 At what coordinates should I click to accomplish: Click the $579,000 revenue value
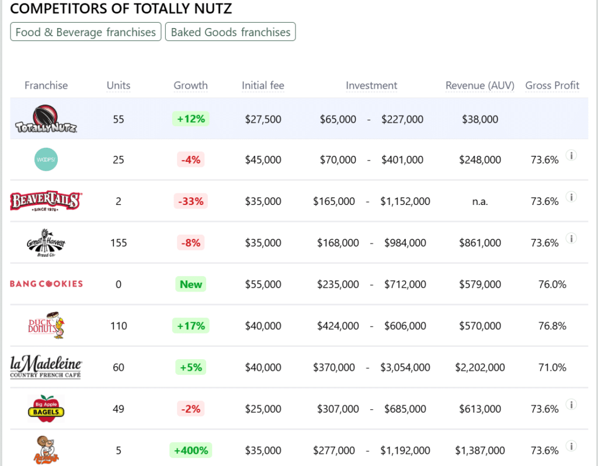pyautogui.click(x=480, y=284)
